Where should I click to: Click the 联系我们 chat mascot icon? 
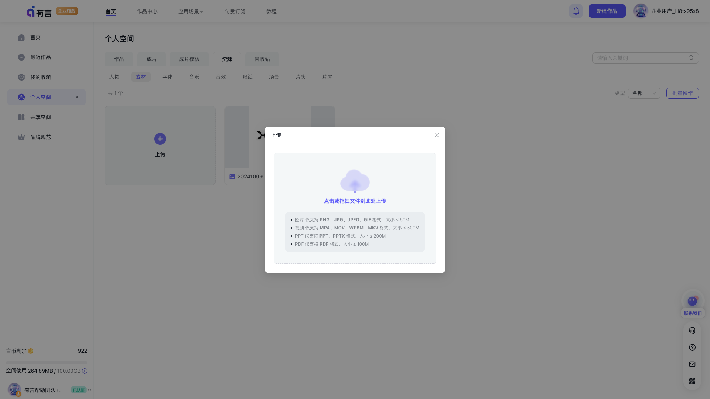click(x=693, y=301)
